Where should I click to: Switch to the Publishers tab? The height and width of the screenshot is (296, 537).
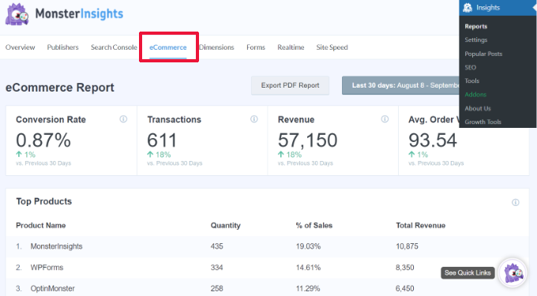point(62,47)
